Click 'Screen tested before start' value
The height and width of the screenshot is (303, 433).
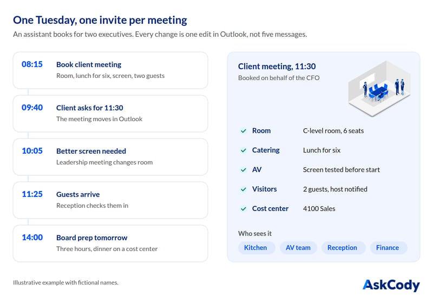342,170
